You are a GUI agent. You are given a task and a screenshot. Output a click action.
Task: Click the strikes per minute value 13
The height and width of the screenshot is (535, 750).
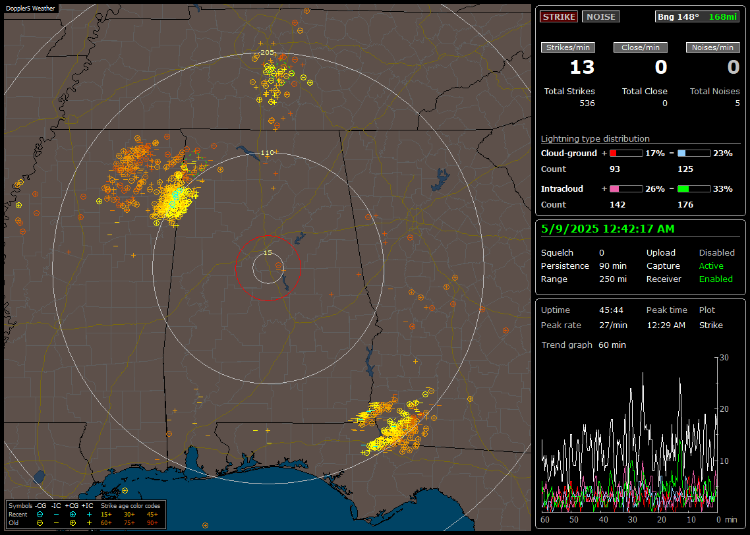pyautogui.click(x=582, y=67)
